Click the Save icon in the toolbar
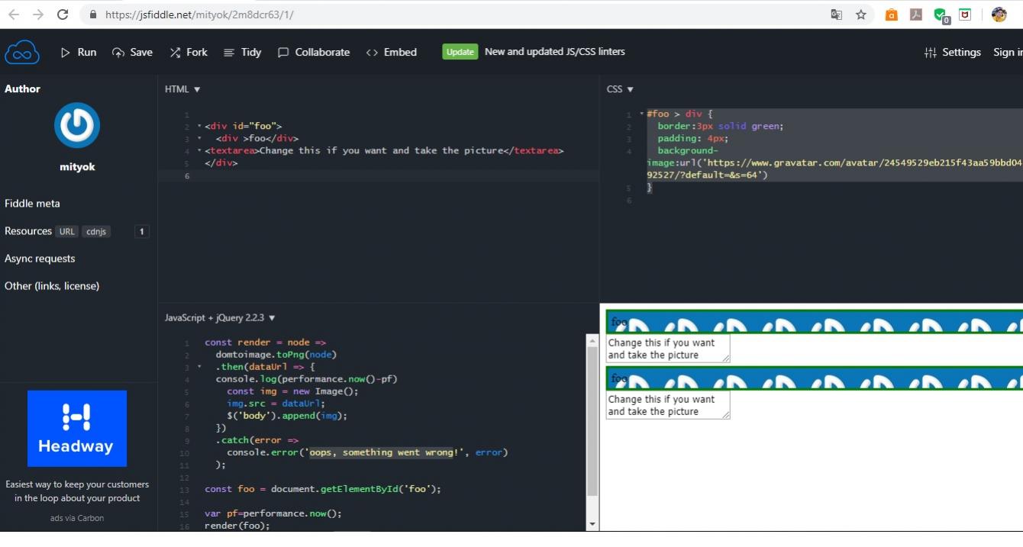The image size is (1023, 547). click(118, 52)
